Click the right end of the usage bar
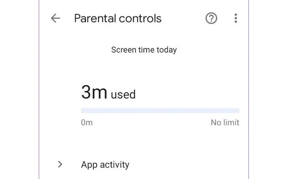The height and width of the screenshot is (179, 282). 237,111
